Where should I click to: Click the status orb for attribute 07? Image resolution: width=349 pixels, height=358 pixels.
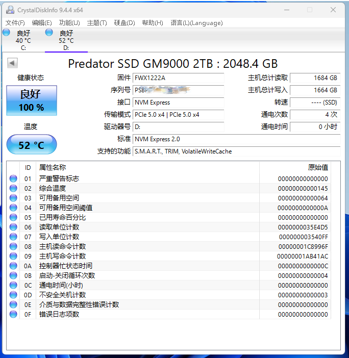[13, 237]
